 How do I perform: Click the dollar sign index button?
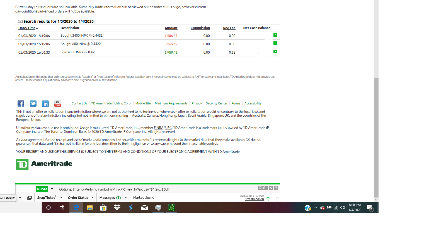tap(271, 188)
